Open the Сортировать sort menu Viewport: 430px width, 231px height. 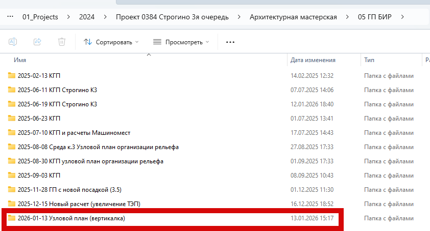tap(111, 42)
